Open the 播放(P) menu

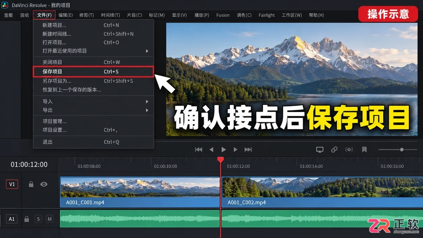coord(202,15)
